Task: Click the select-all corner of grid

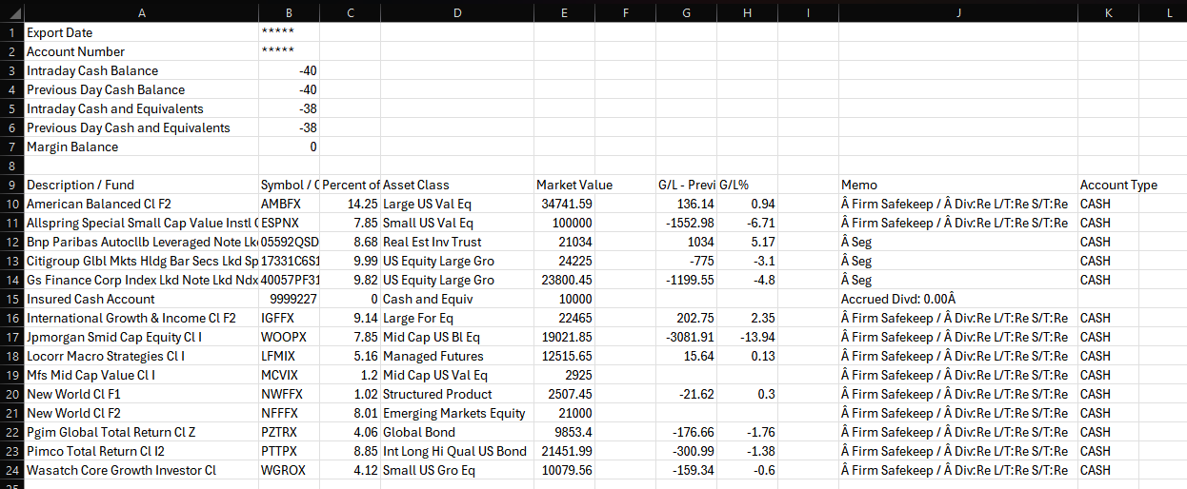Action: pyautogui.click(x=11, y=11)
